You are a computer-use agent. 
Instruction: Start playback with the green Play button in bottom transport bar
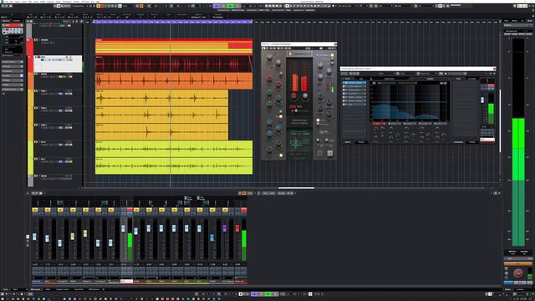point(267,293)
